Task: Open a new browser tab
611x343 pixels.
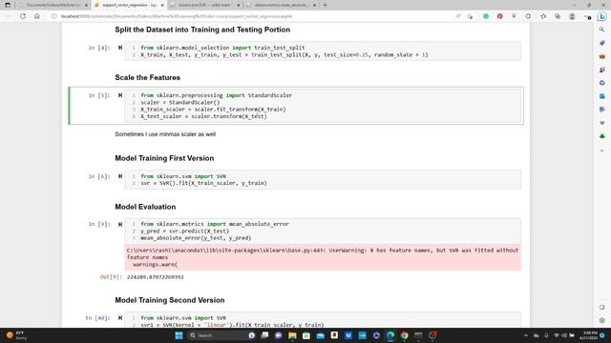Action: point(325,5)
